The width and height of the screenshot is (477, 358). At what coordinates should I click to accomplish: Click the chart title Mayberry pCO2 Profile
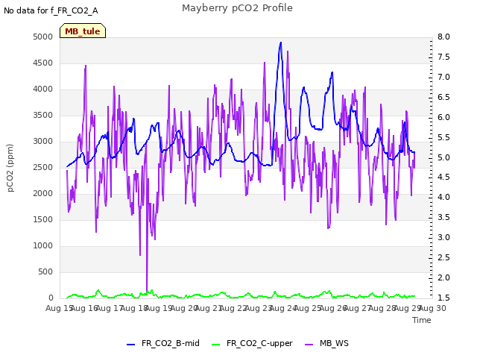coord(237,8)
